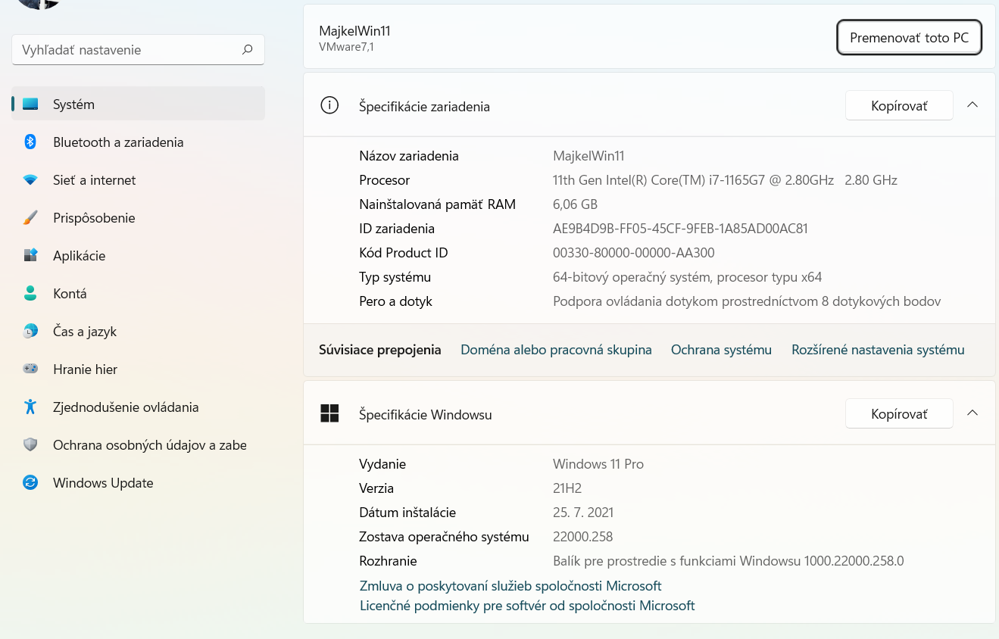Image resolution: width=999 pixels, height=639 pixels.
Task: Open Rozšírené nastavenia systému link
Action: pyautogui.click(x=878, y=350)
